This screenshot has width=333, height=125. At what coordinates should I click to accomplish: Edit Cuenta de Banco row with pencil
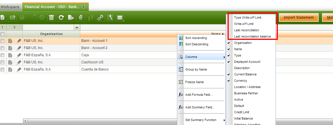19,69
